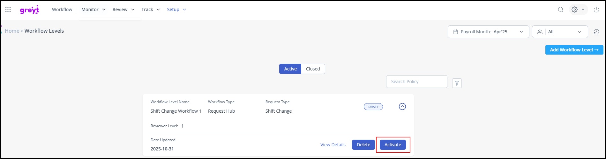This screenshot has width=606, height=159.
Task: Open the View Details link
Action: click(x=333, y=145)
